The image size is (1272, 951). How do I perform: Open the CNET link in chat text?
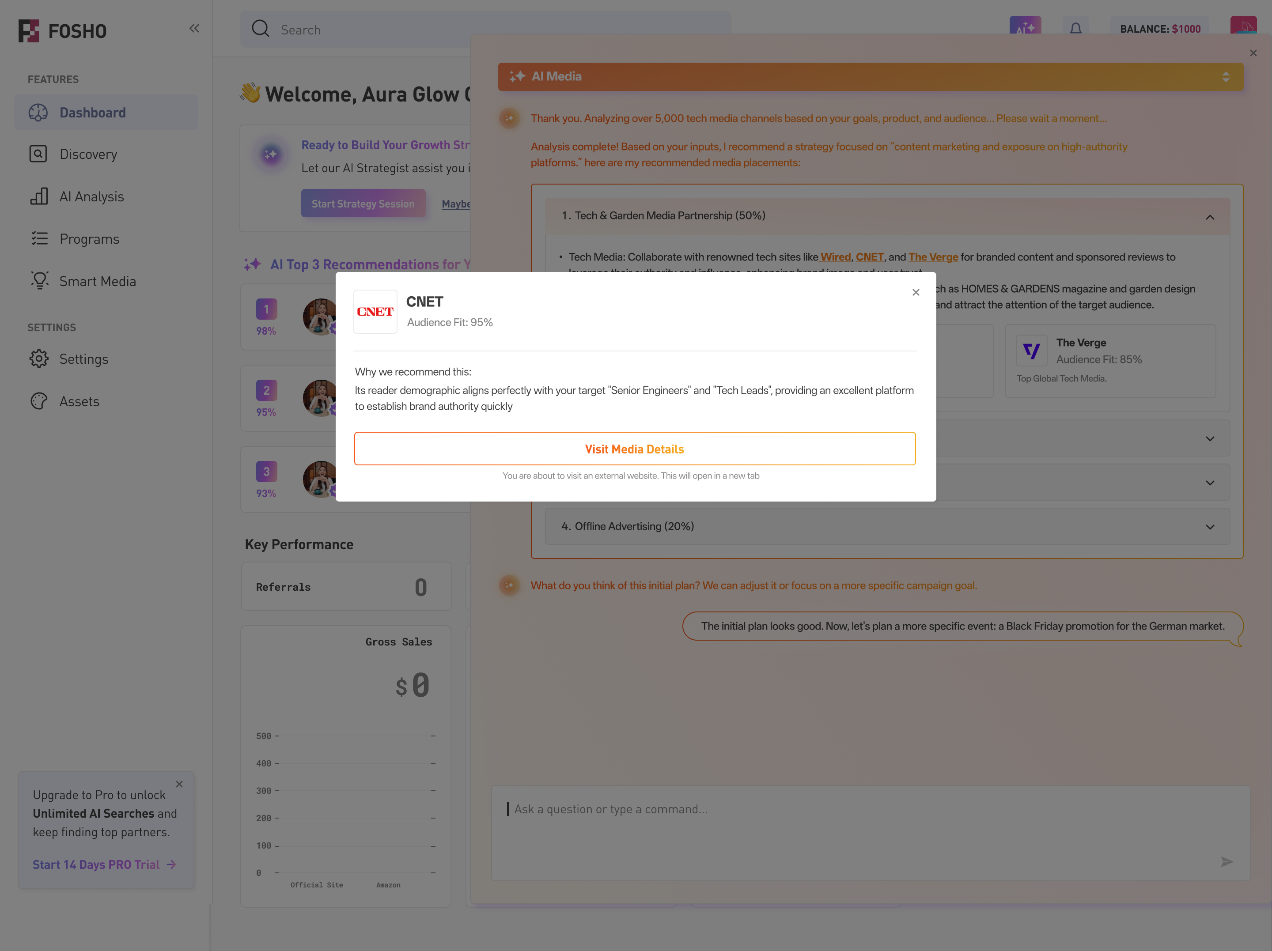870,257
